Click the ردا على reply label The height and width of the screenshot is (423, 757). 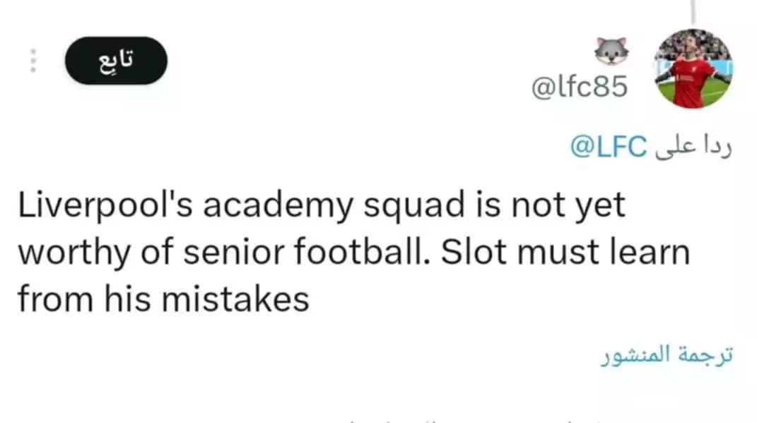693,147
